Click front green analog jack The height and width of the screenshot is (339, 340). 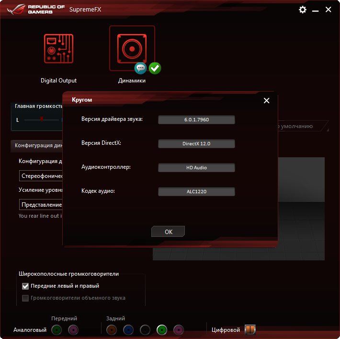click(x=57, y=330)
